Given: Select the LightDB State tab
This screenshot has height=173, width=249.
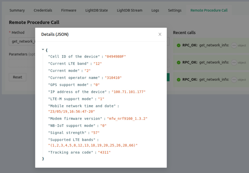Looking at the screenshot, I should click(x=97, y=10).
